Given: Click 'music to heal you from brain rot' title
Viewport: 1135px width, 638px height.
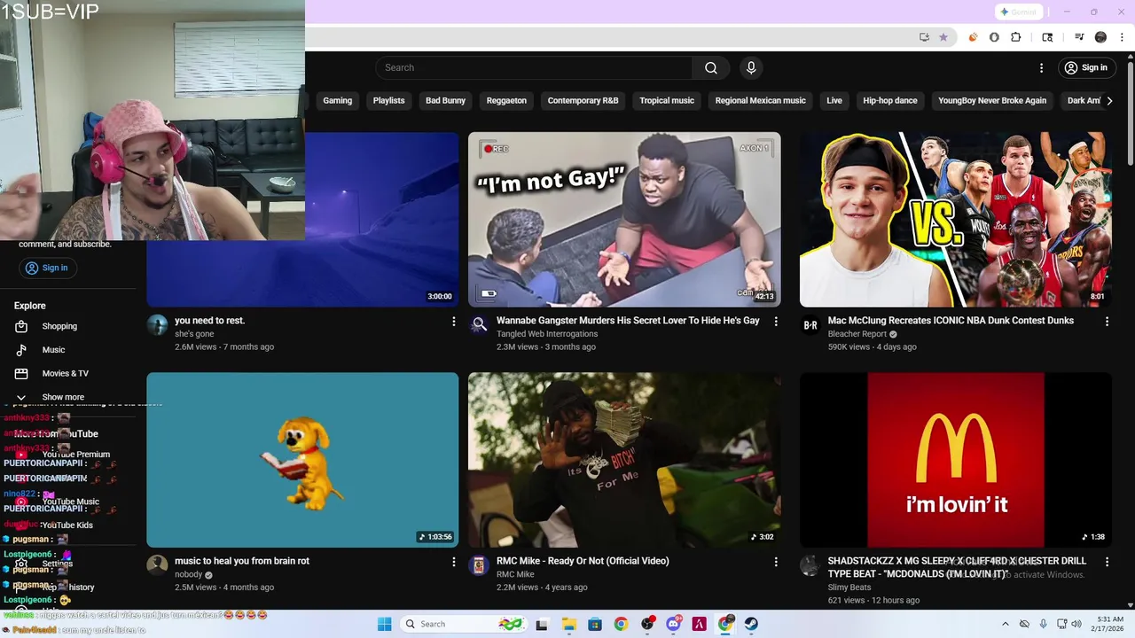Looking at the screenshot, I should click(242, 561).
